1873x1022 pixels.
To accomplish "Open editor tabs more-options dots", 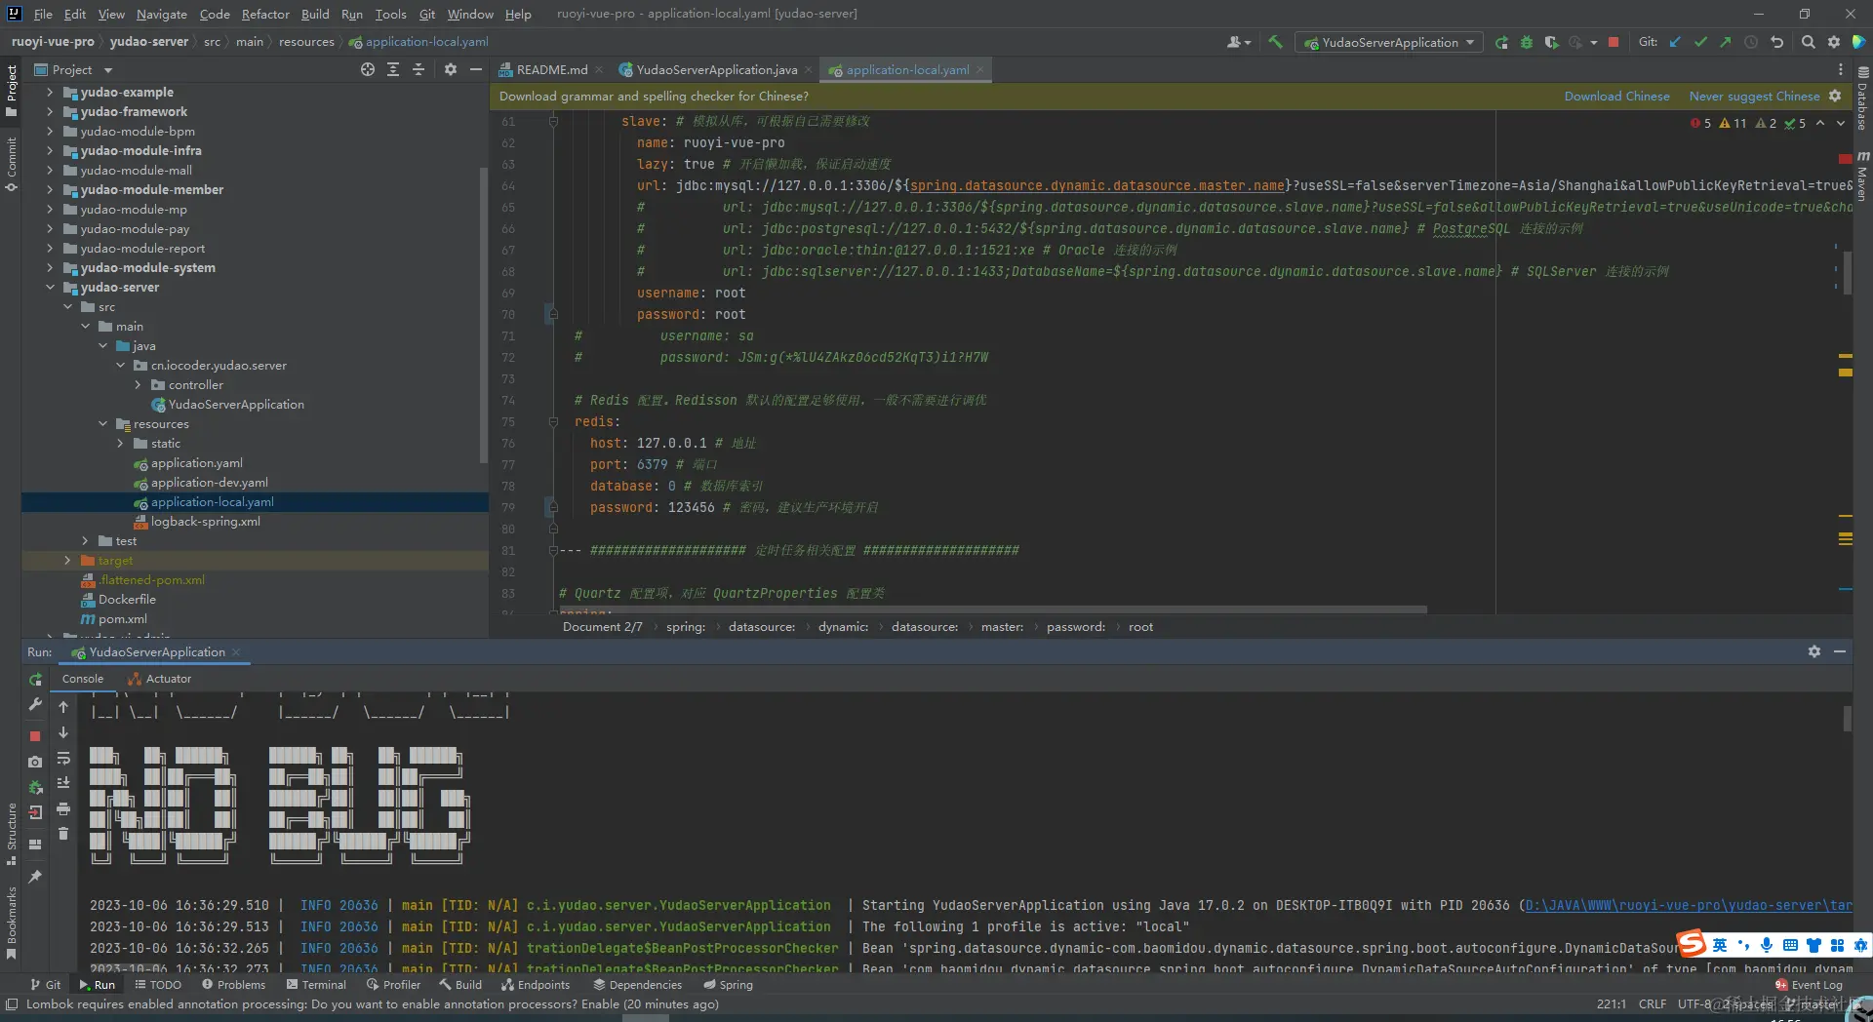I will pos(1841,69).
